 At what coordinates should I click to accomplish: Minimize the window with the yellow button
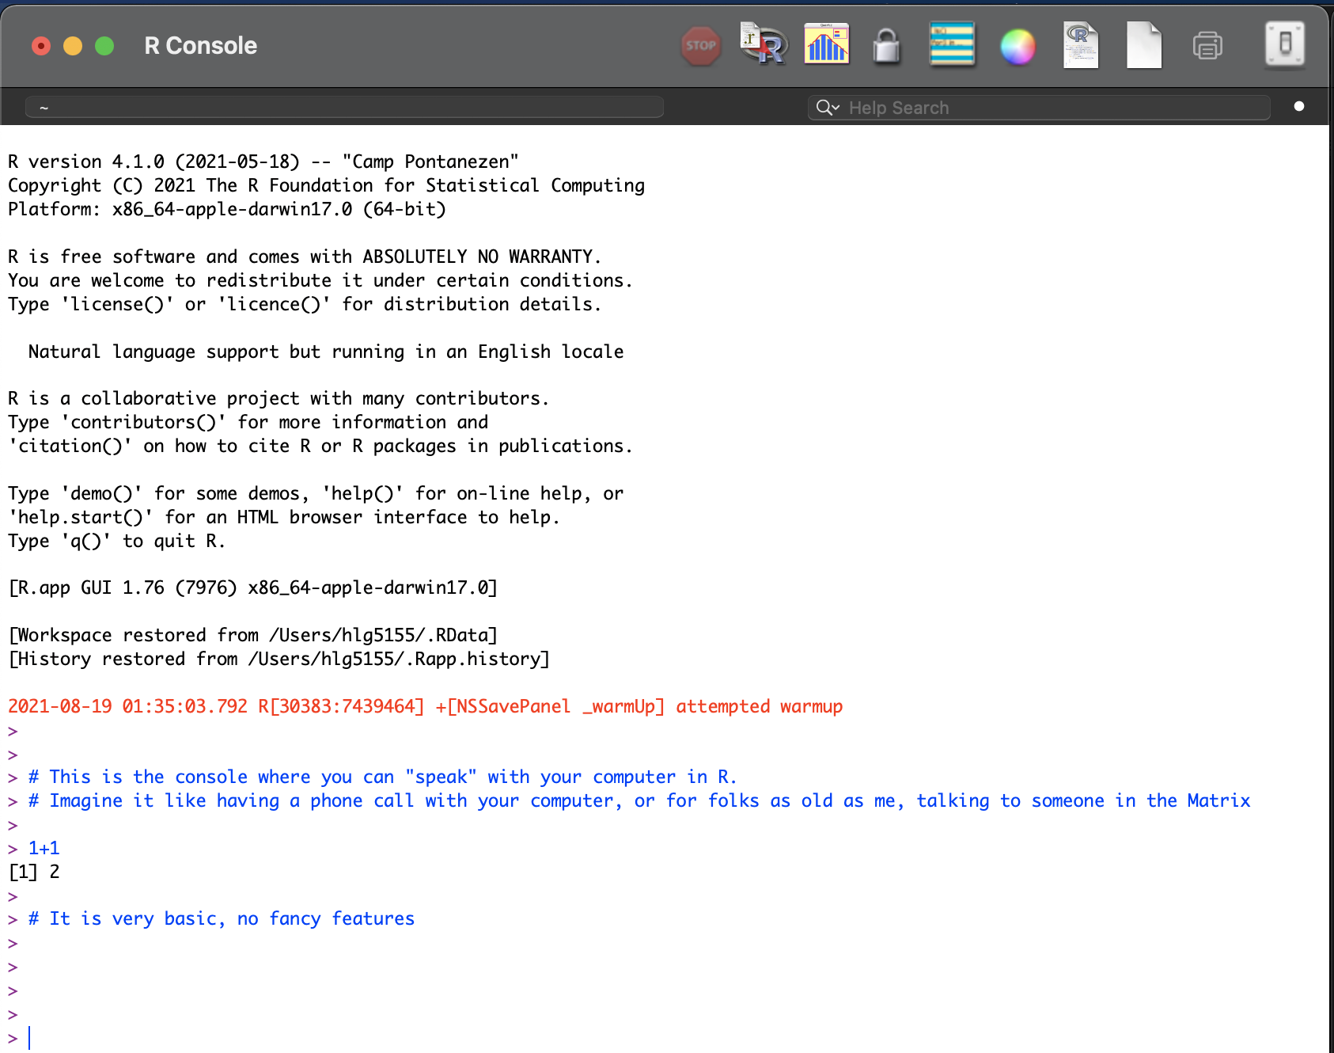click(73, 46)
